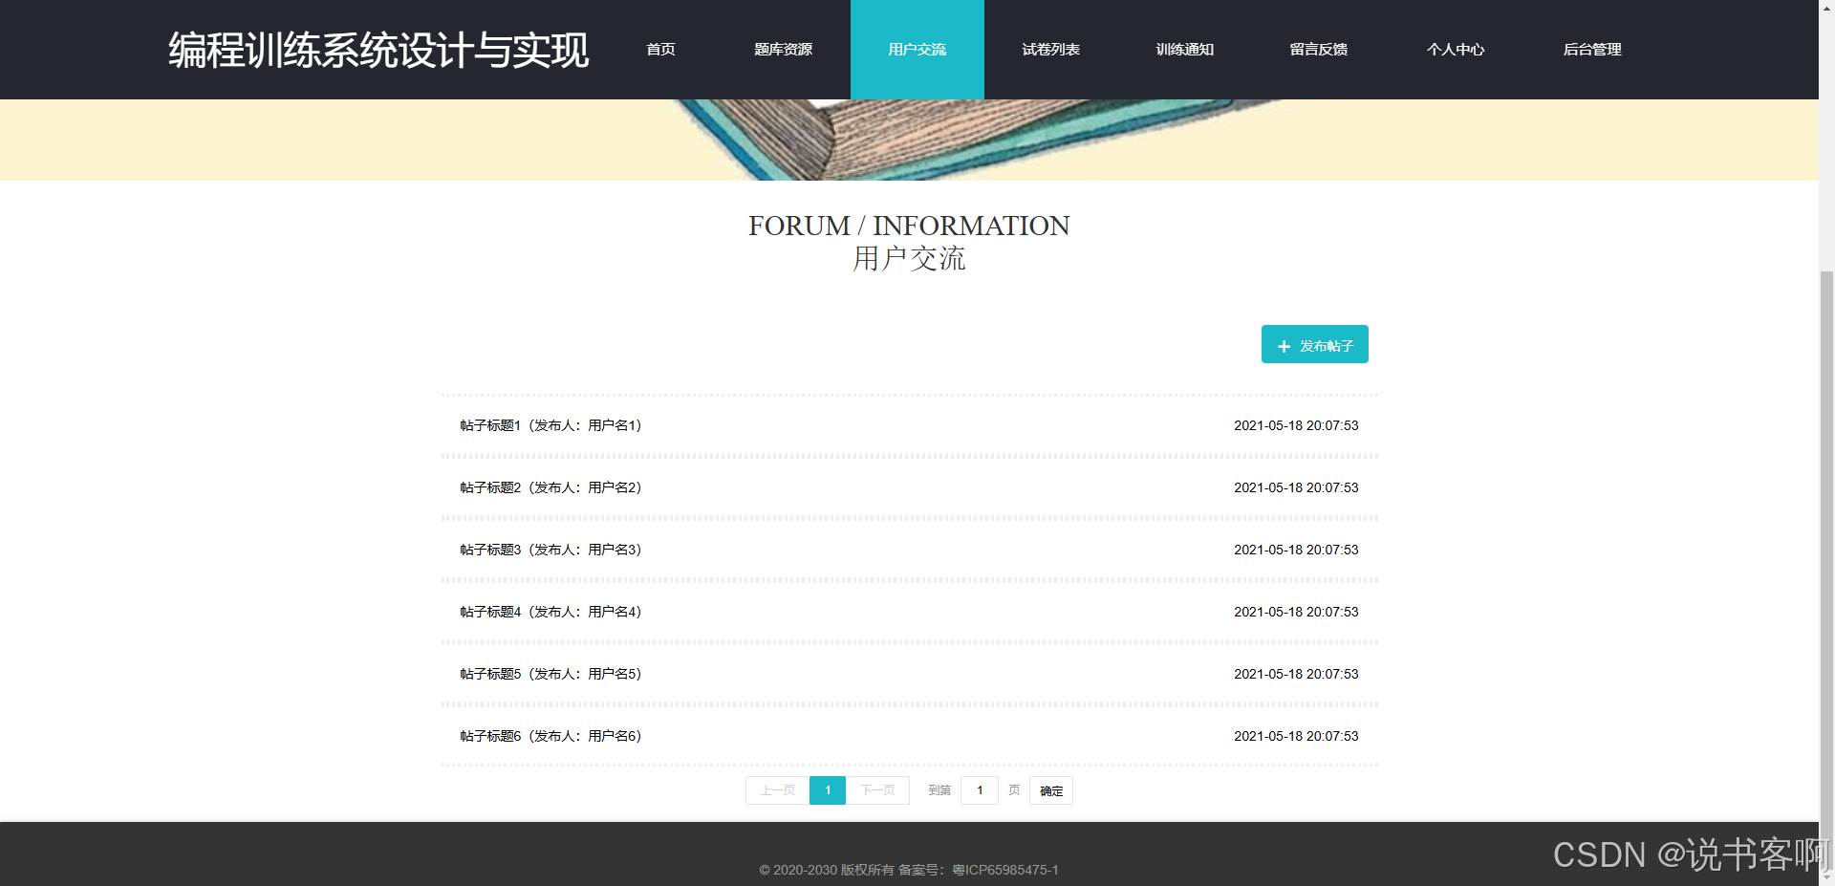Click the timestamp of 帖子标题6 row
This screenshot has width=1835, height=886.
point(1296,736)
